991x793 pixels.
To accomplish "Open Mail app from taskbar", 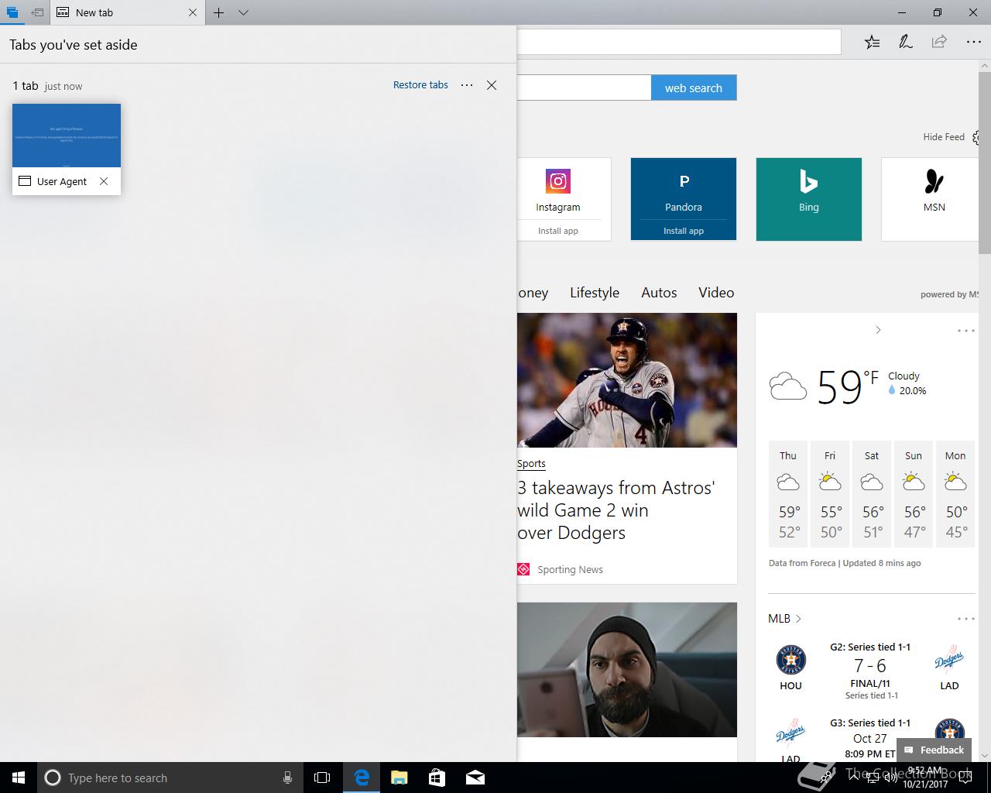I will (475, 778).
